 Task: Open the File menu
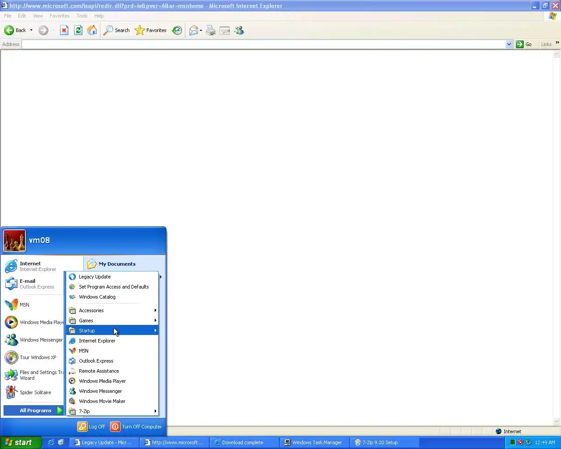(7, 16)
